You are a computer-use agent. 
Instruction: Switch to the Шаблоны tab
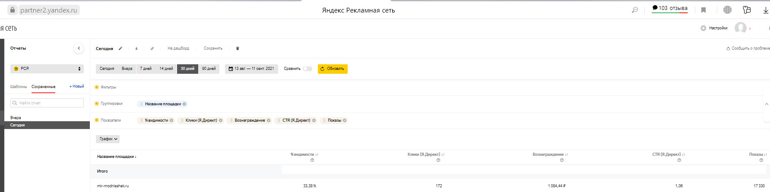pyautogui.click(x=19, y=87)
